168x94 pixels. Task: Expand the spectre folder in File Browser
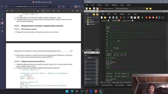[x=86, y=22]
